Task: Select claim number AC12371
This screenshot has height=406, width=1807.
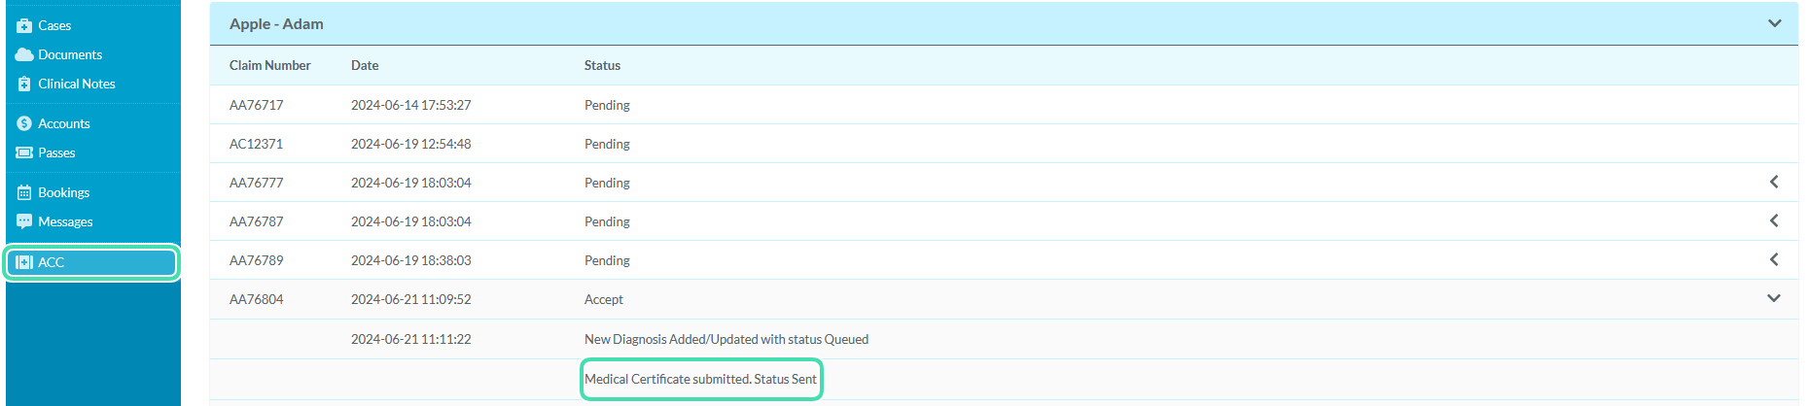Action: (256, 144)
